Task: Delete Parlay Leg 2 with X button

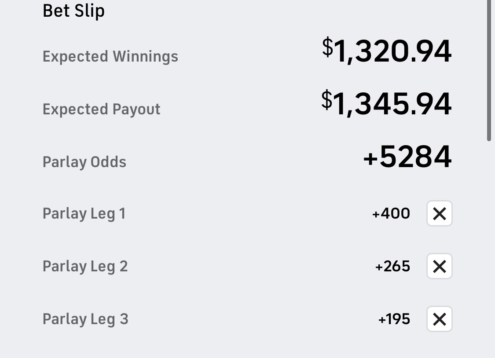Action: (439, 267)
